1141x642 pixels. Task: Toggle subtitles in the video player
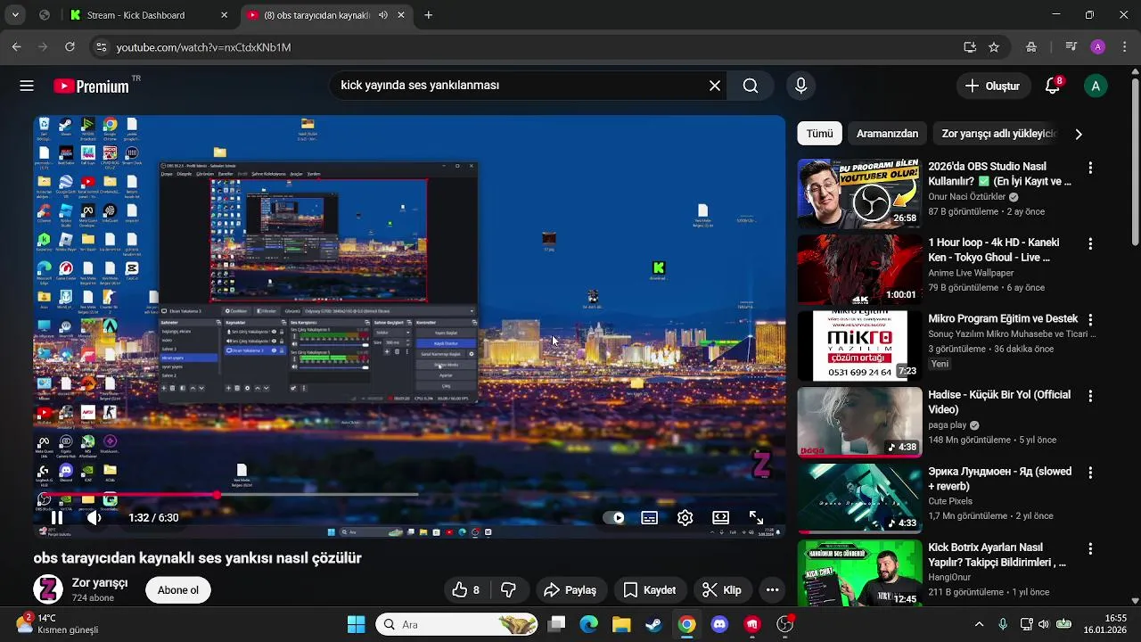650,517
